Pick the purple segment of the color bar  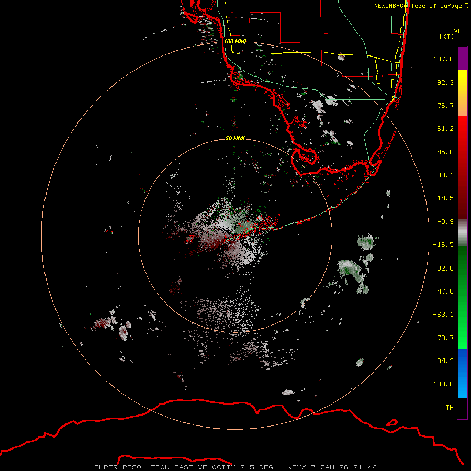pos(462,58)
